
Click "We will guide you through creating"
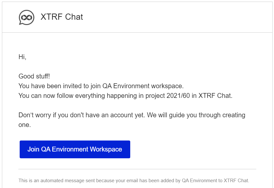pos(196,115)
